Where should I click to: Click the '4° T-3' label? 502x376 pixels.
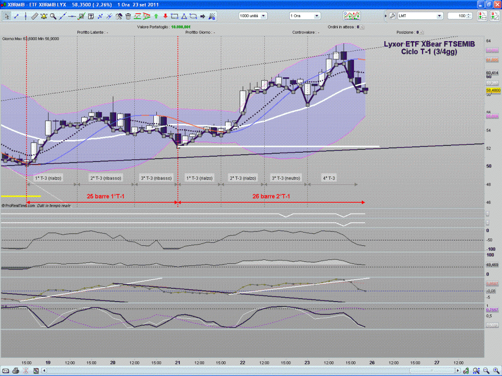point(329,178)
